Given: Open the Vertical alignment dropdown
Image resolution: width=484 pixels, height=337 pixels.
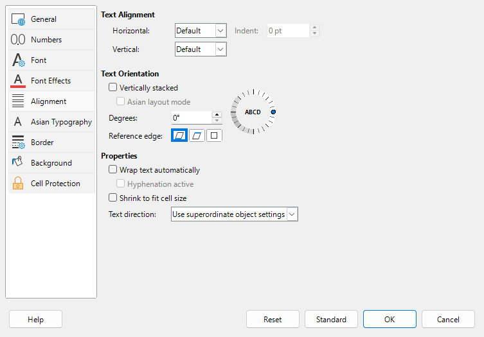Looking at the screenshot, I should point(201,49).
